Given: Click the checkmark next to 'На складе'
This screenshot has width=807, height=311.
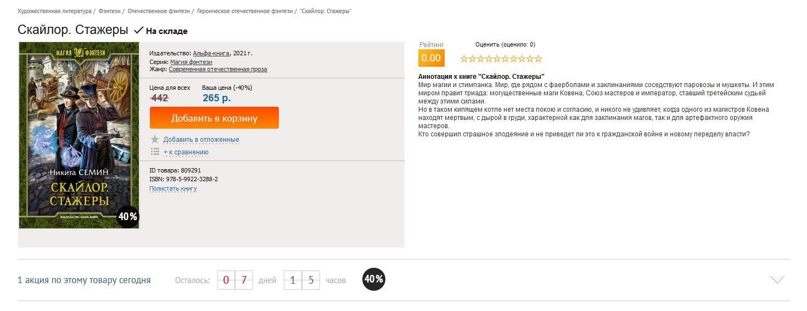Looking at the screenshot, I should click(x=139, y=31).
